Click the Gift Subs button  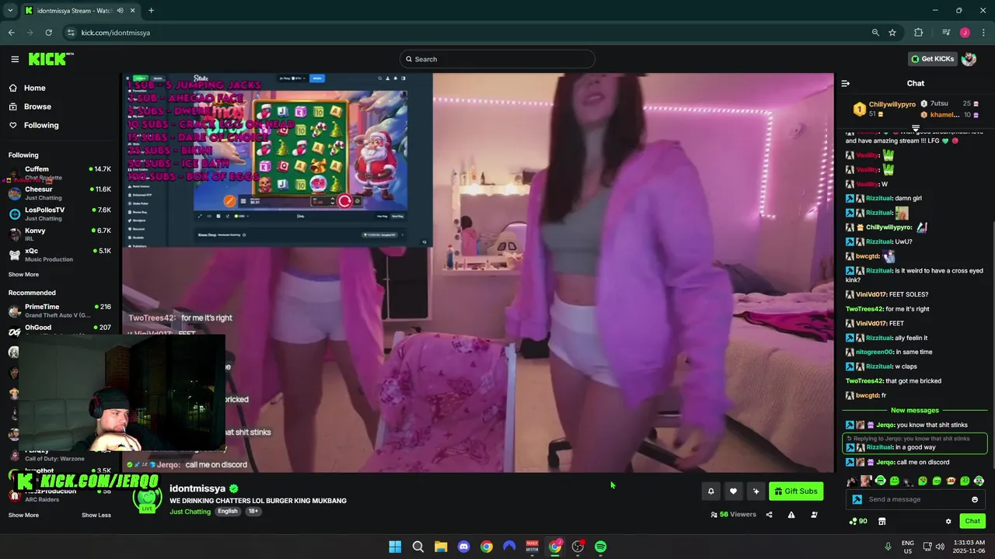[x=796, y=491]
